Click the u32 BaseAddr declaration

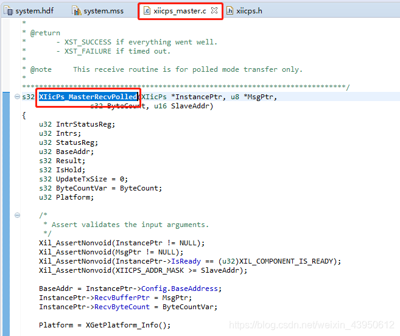(x=66, y=152)
